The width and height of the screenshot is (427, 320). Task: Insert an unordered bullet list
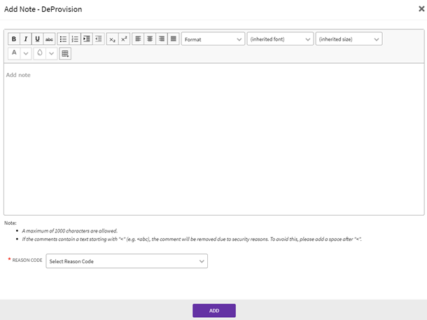[63, 39]
